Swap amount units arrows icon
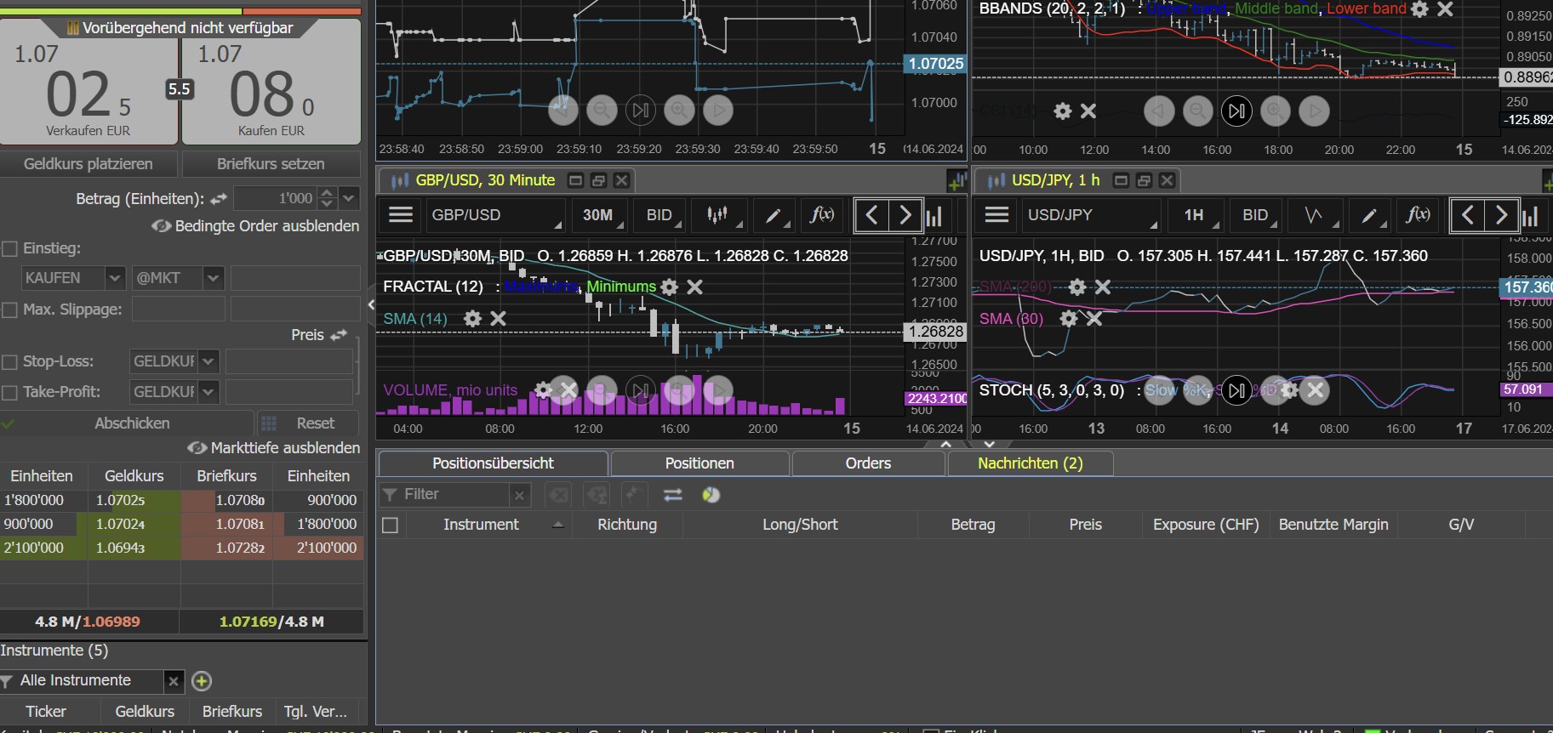The image size is (1553, 733). pos(219,199)
